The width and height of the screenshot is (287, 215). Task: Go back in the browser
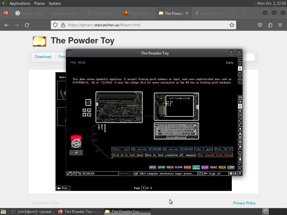click(x=7, y=25)
